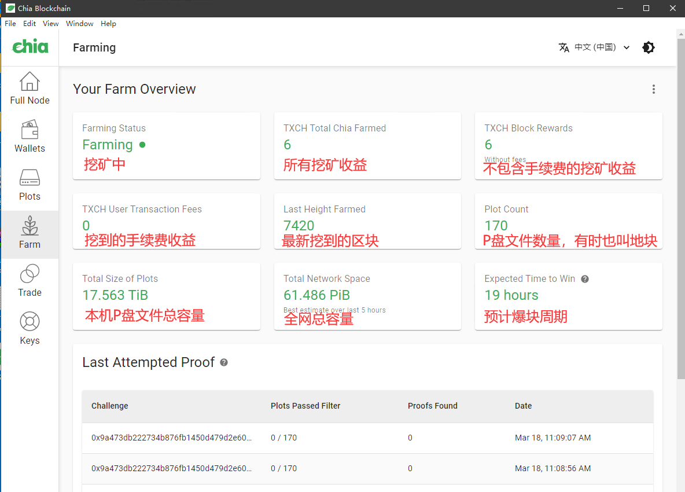Click the TXCH Block Rewards label
The width and height of the screenshot is (685, 492).
(528, 128)
